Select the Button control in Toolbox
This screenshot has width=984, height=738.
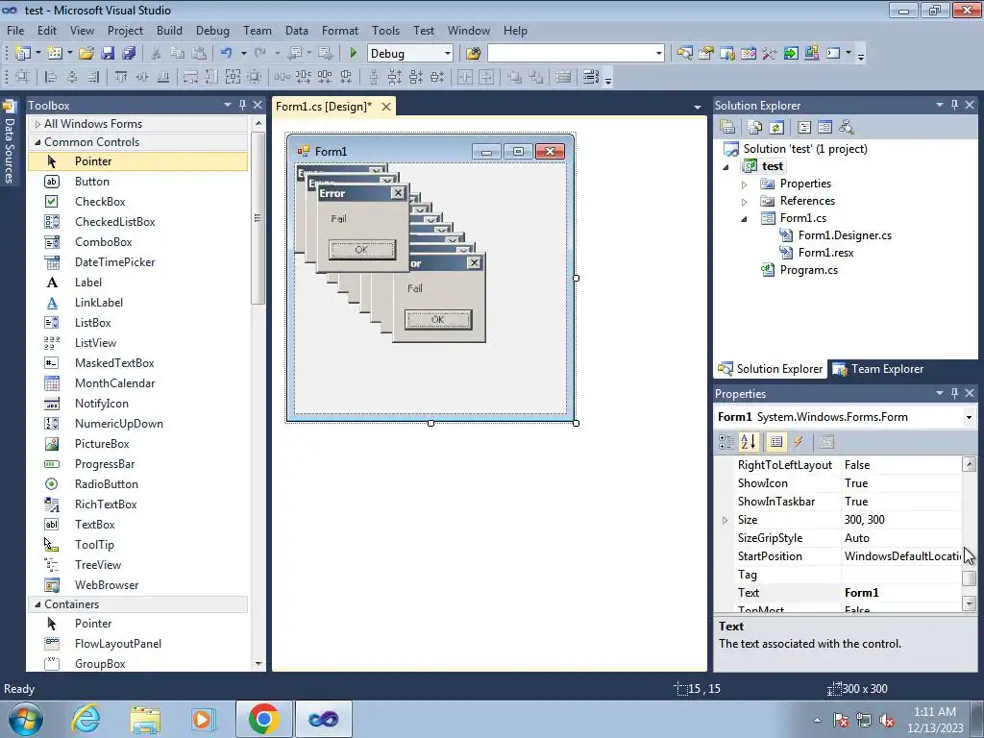(x=138, y=182)
